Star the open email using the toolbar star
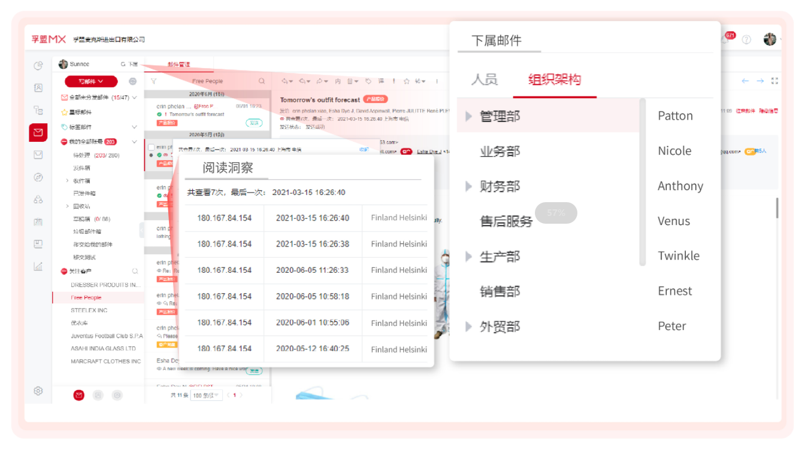This screenshot has height=451, width=805. pyautogui.click(x=407, y=81)
